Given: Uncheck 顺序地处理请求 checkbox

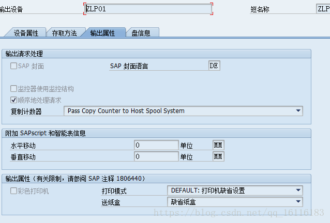Looking at the screenshot, I should tap(13, 100).
